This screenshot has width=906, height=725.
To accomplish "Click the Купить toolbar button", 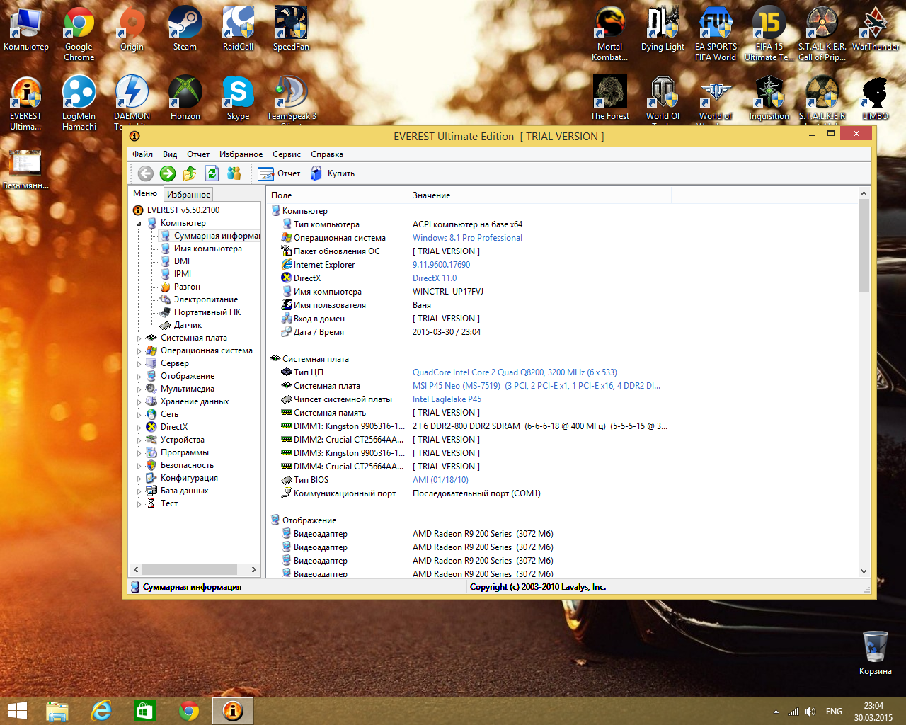I will [x=333, y=173].
